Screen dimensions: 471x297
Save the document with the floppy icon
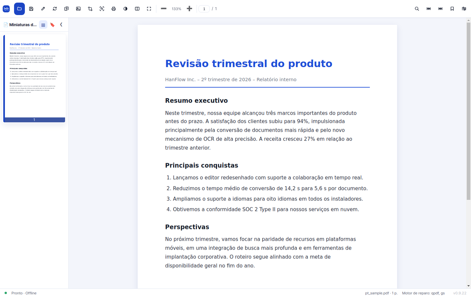click(31, 9)
